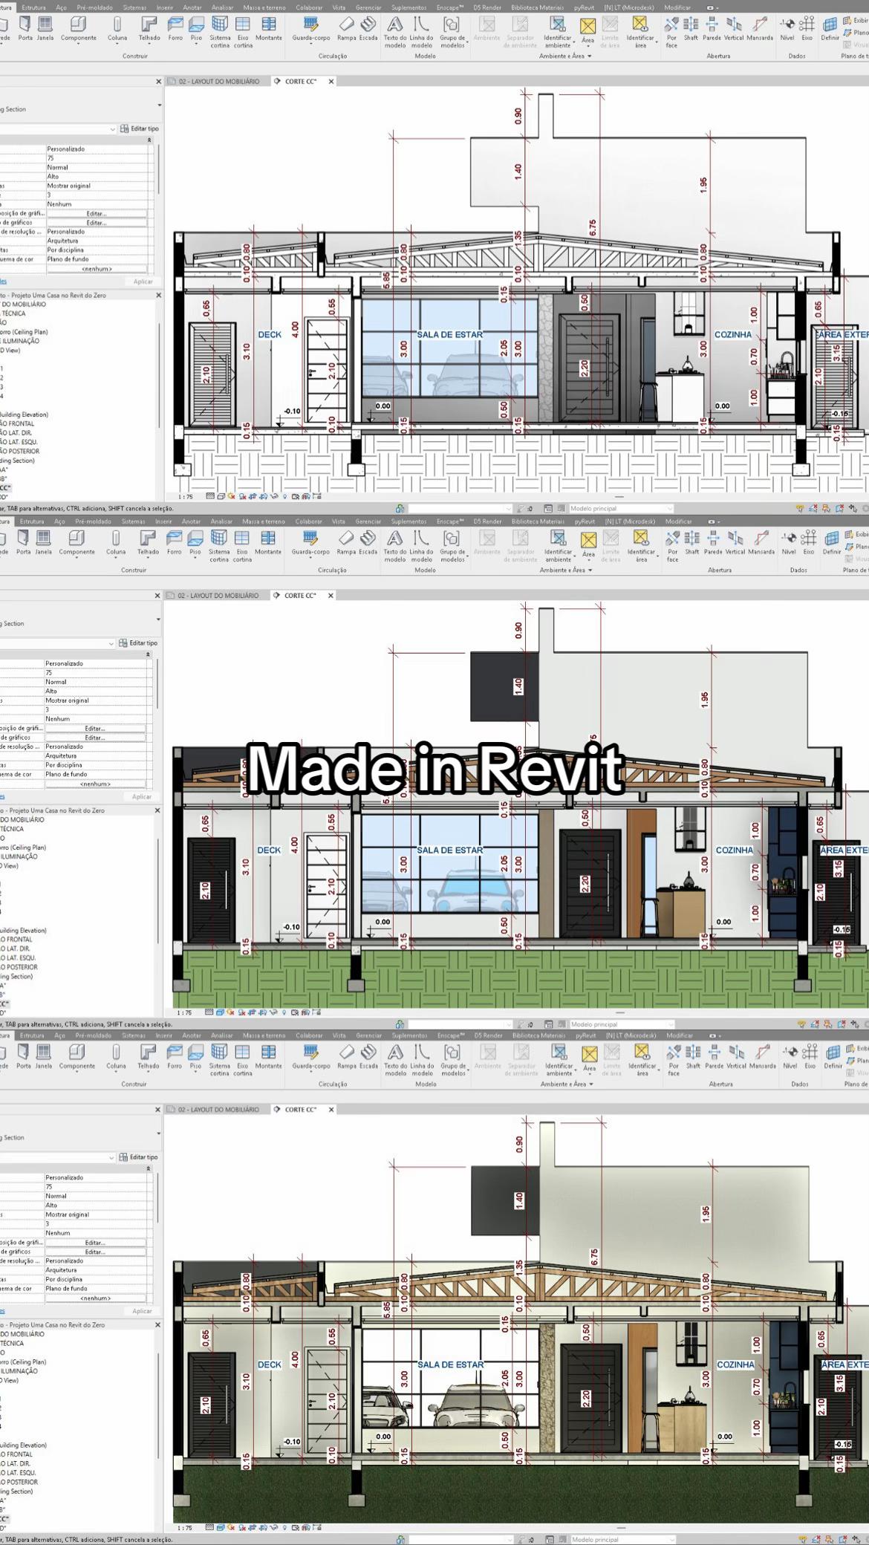Select the Forro tool in top Revit window

click(x=175, y=29)
